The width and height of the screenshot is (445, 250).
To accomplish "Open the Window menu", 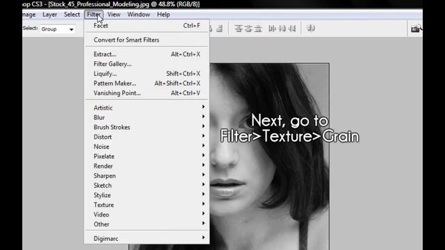I will (x=138, y=15).
